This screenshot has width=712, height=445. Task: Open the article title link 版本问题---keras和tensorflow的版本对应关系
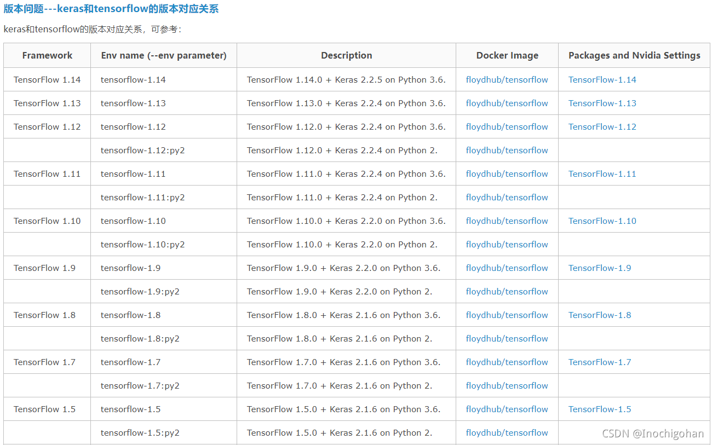click(111, 9)
